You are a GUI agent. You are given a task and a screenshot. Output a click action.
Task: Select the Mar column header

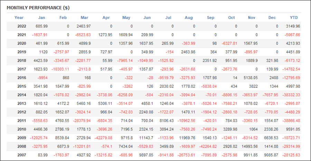pos(84,18)
